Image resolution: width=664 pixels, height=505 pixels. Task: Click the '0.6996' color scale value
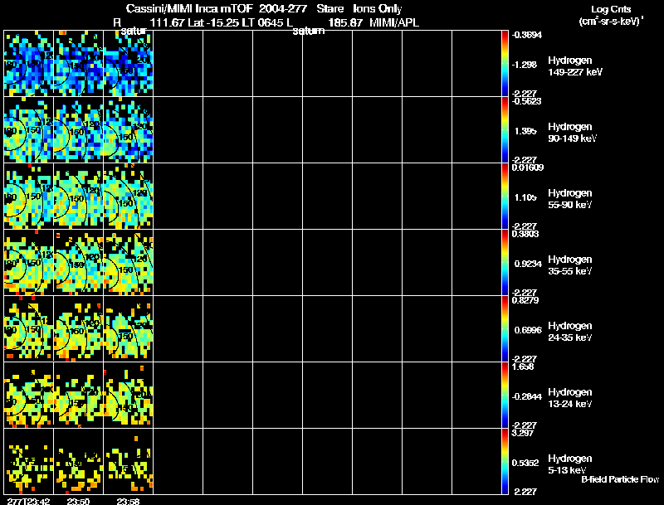tap(528, 330)
